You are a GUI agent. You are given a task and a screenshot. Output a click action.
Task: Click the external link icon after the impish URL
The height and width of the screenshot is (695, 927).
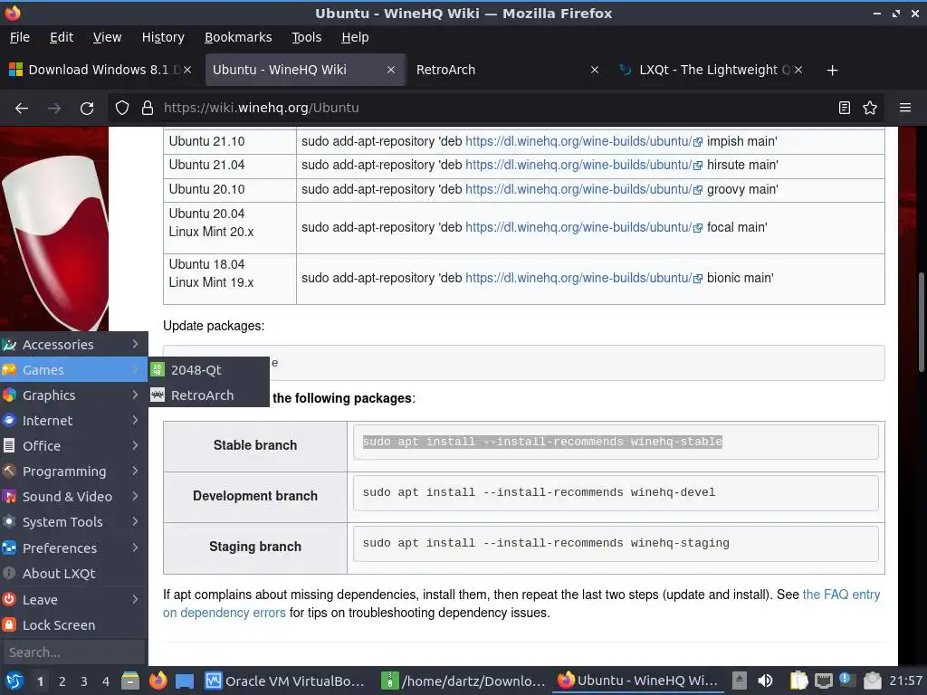point(698,142)
